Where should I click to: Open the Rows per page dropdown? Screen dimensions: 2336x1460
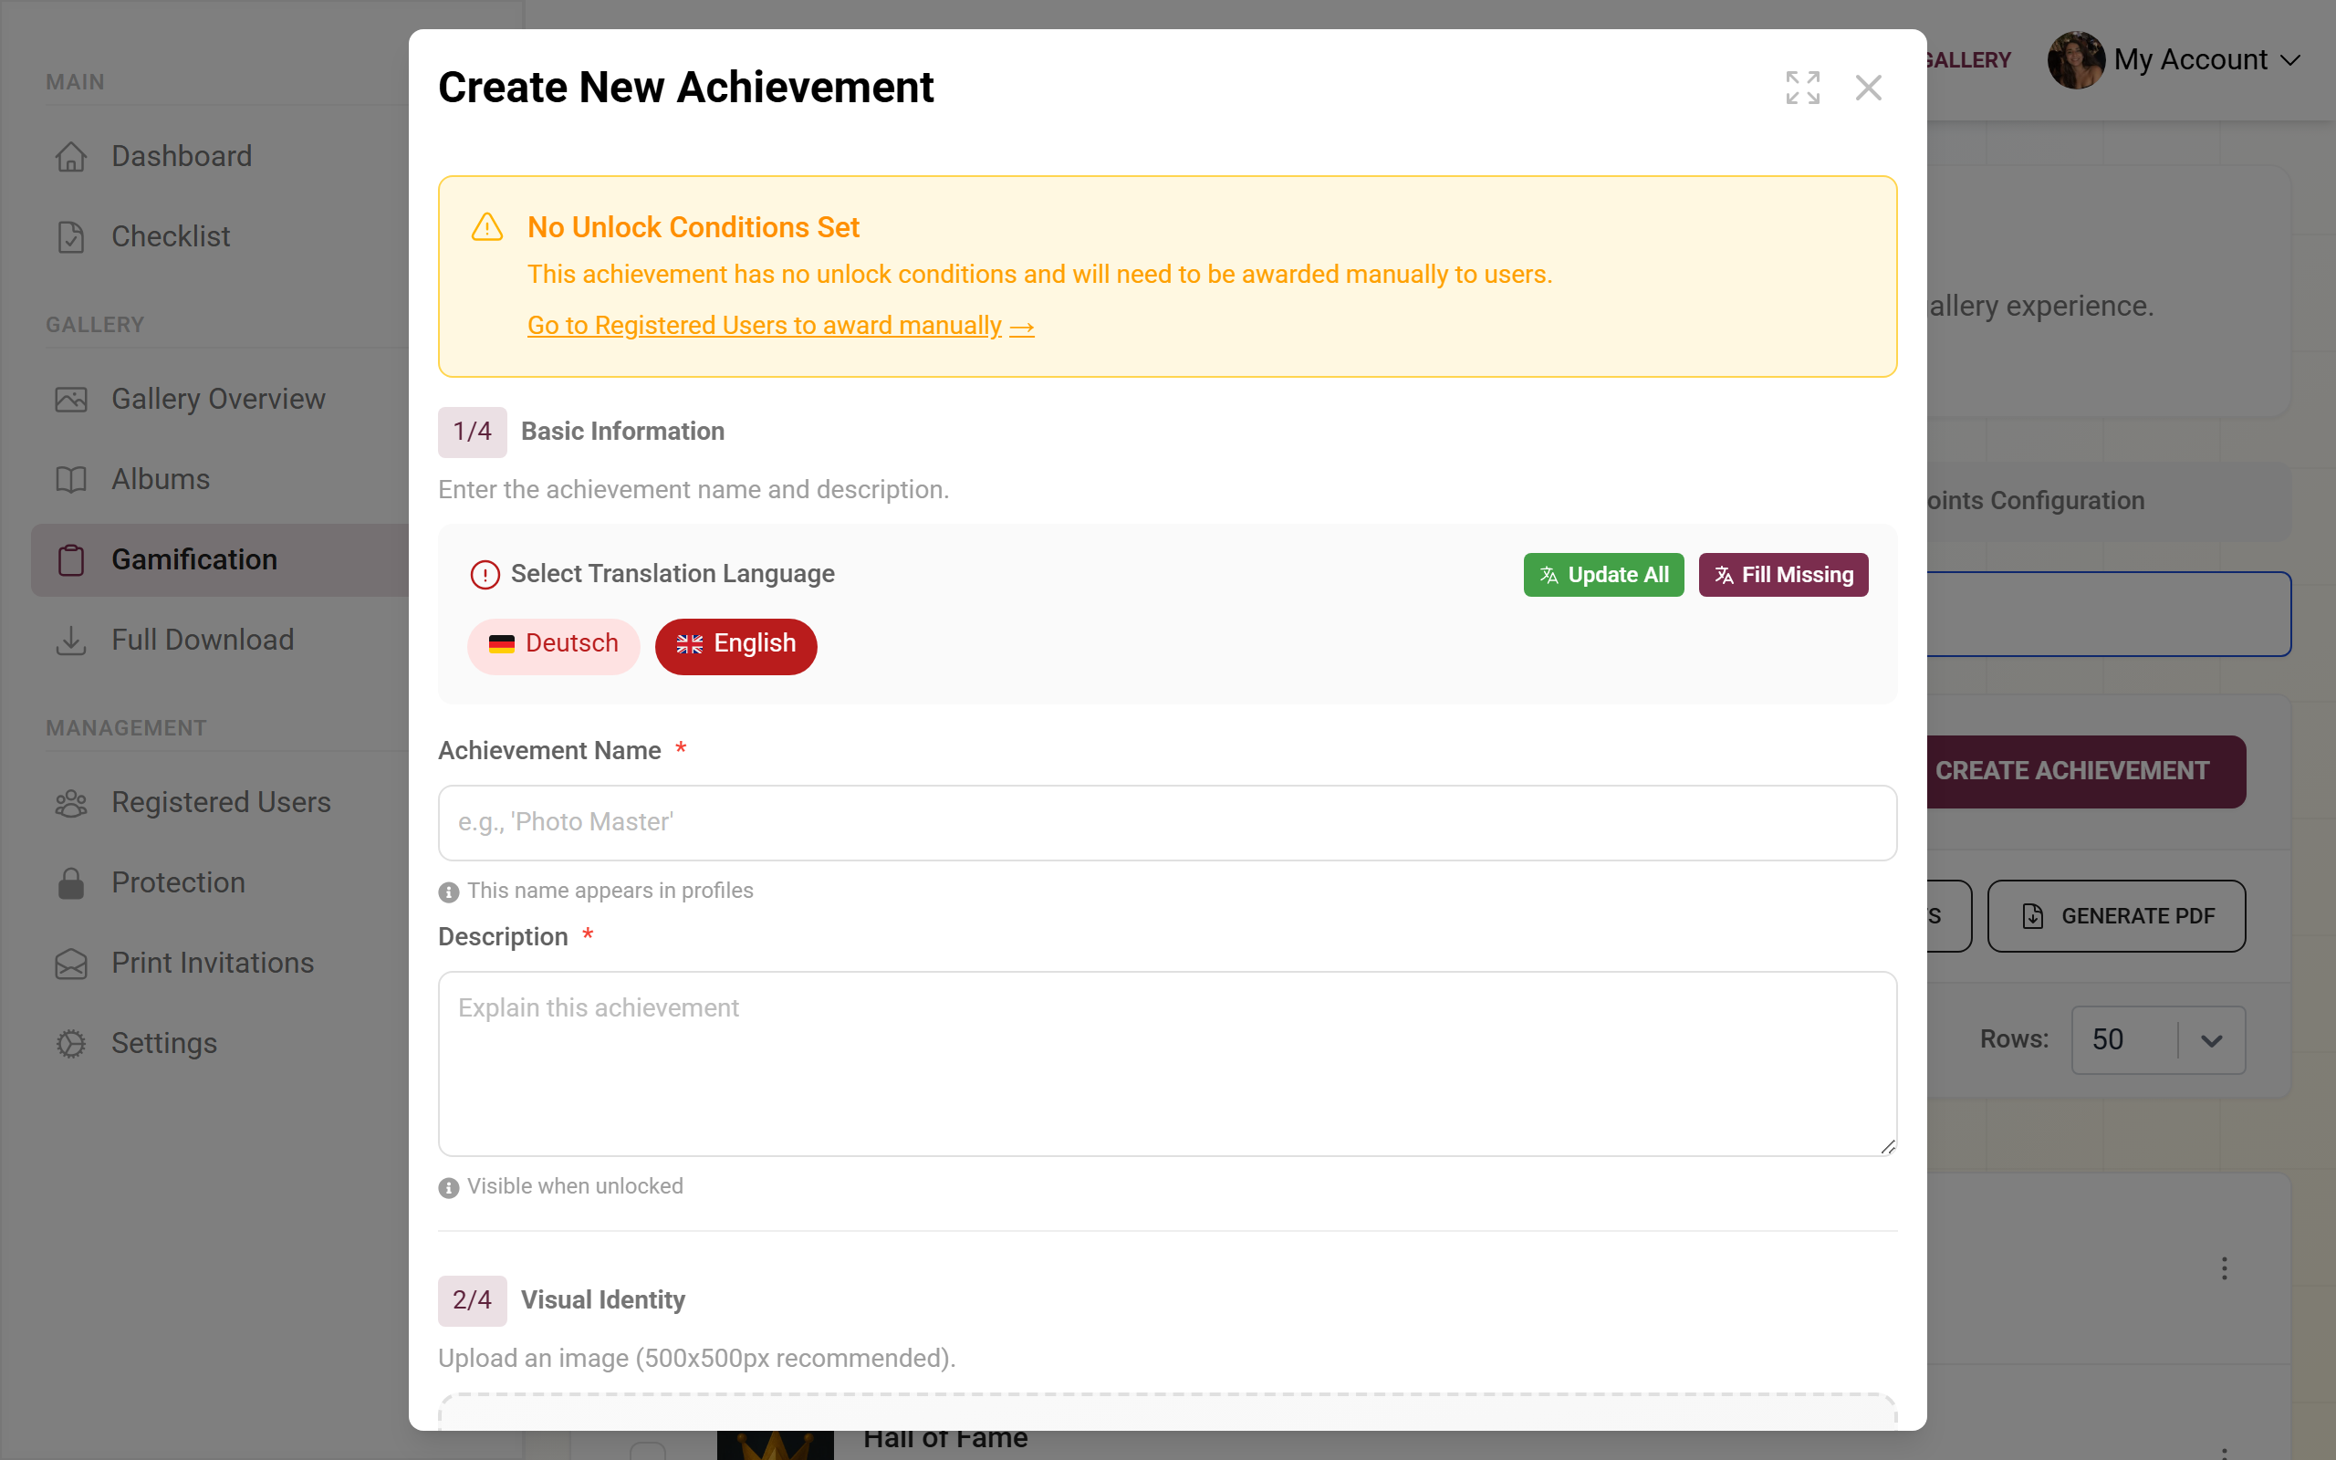point(2157,1040)
